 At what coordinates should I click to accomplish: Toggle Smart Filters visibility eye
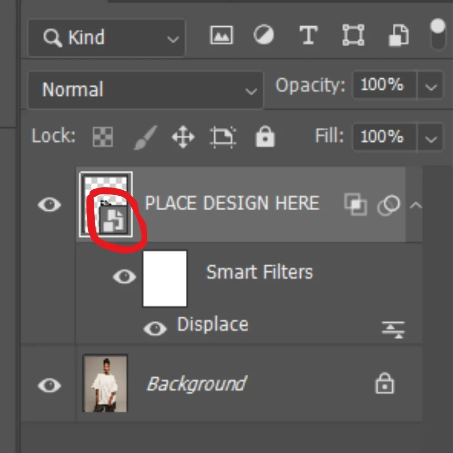click(124, 276)
